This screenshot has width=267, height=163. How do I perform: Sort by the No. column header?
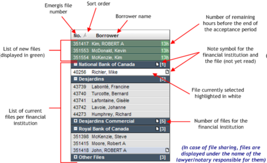click(77, 36)
